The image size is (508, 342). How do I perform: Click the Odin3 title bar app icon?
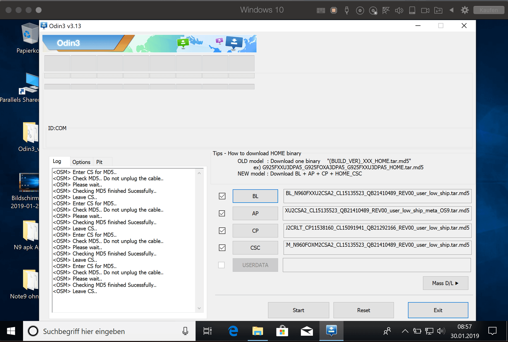[x=44, y=26]
